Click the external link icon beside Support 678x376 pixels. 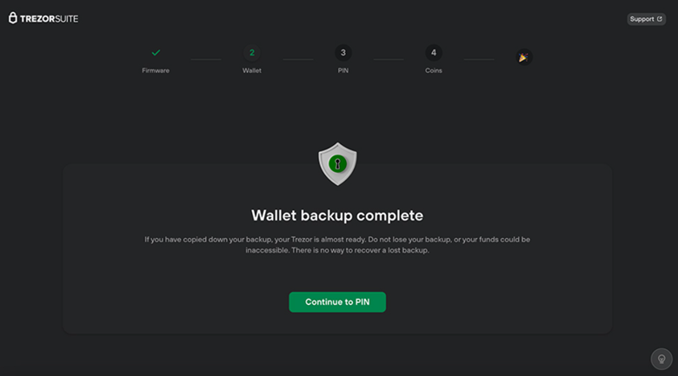(659, 19)
